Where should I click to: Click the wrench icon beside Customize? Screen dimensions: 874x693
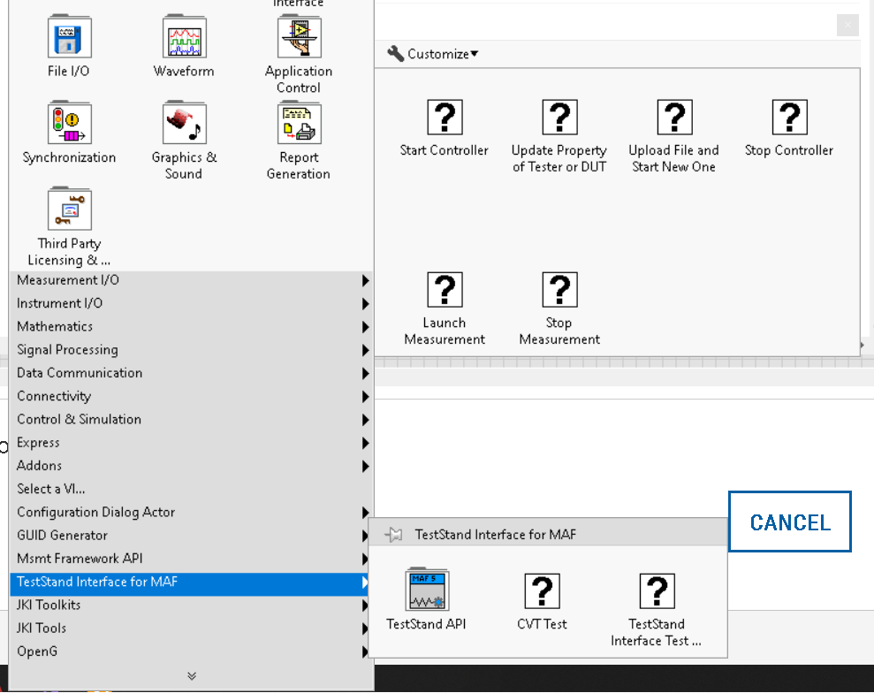[395, 54]
